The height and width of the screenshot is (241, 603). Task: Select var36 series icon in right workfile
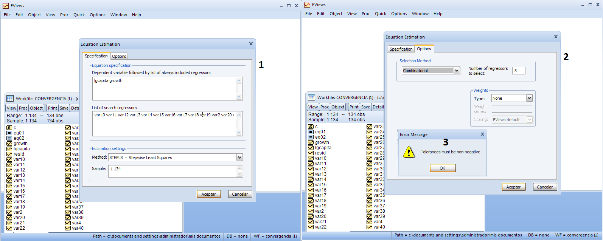(369, 201)
